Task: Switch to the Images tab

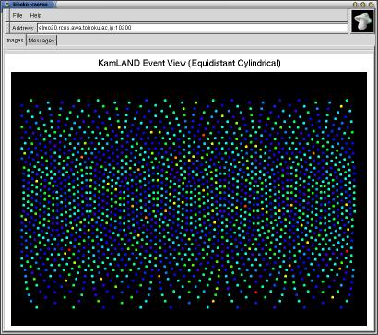Action: point(15,41)
